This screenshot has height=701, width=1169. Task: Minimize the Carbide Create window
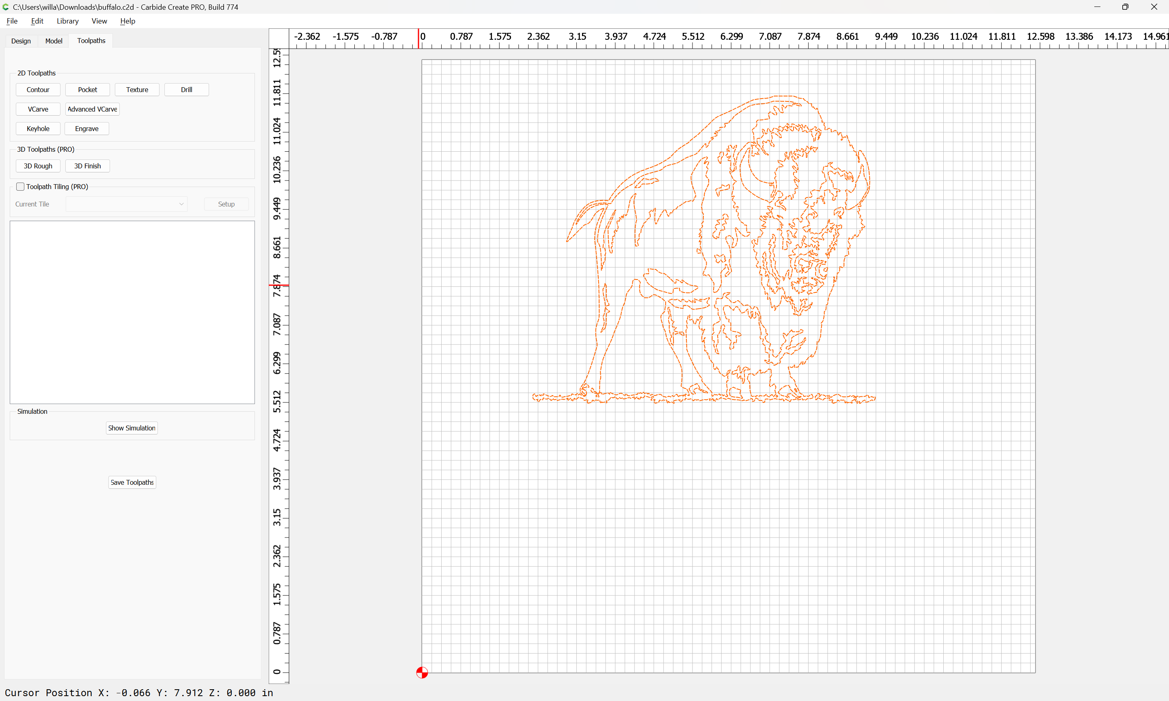(x=1097, y=7)
